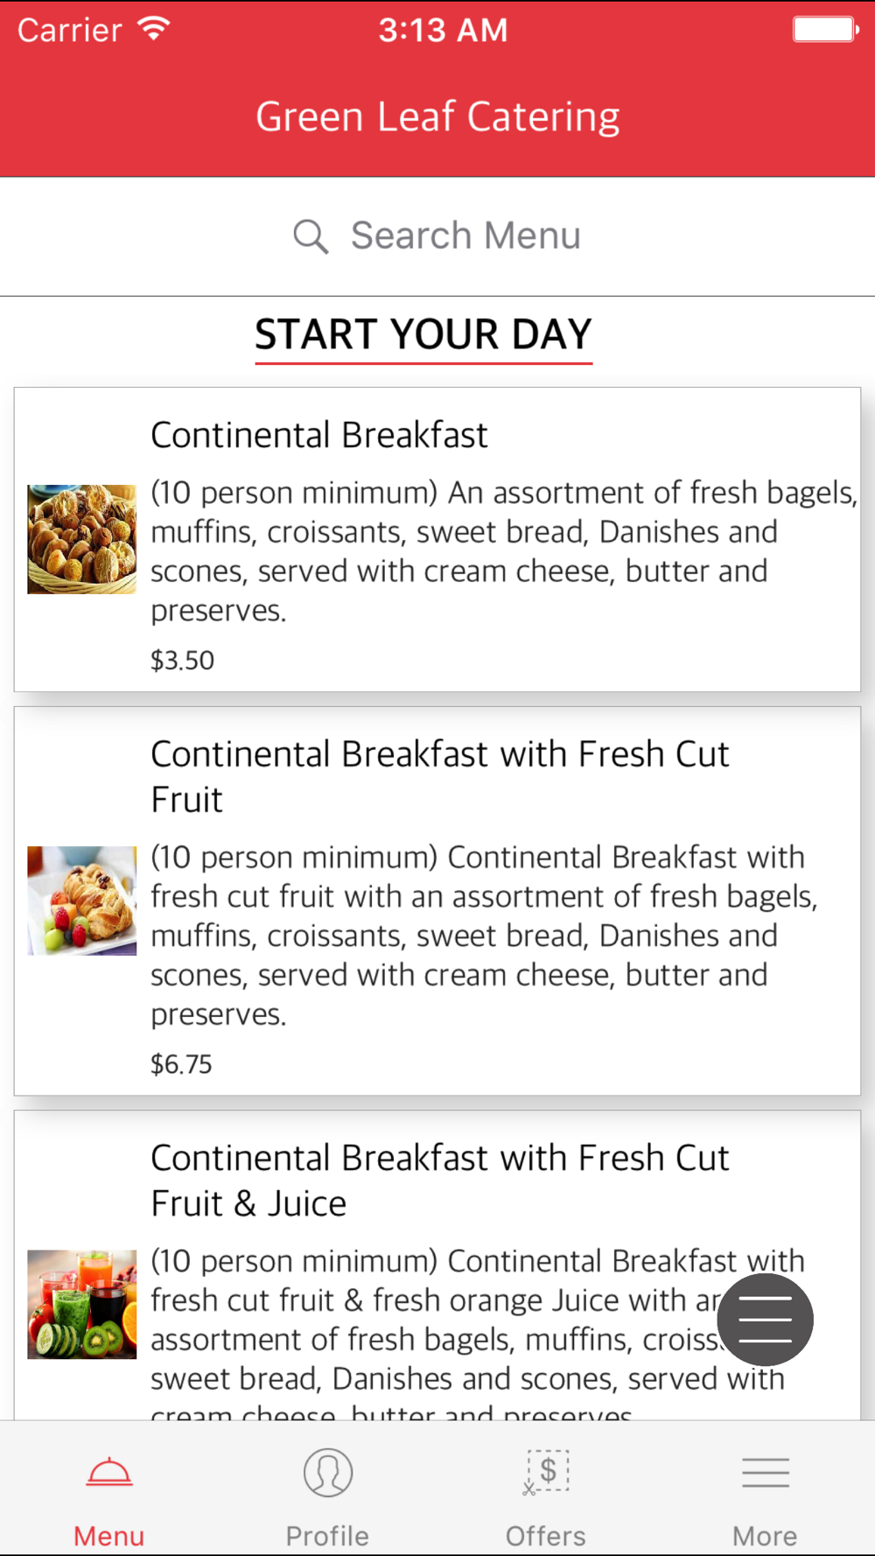The width and height of the screenshot is (875, 1556).
Task: Tap the magnifying glass search icon
Action: coord(311,236)
